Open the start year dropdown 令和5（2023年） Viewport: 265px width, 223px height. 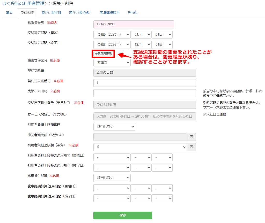click(x=112, y=35)
